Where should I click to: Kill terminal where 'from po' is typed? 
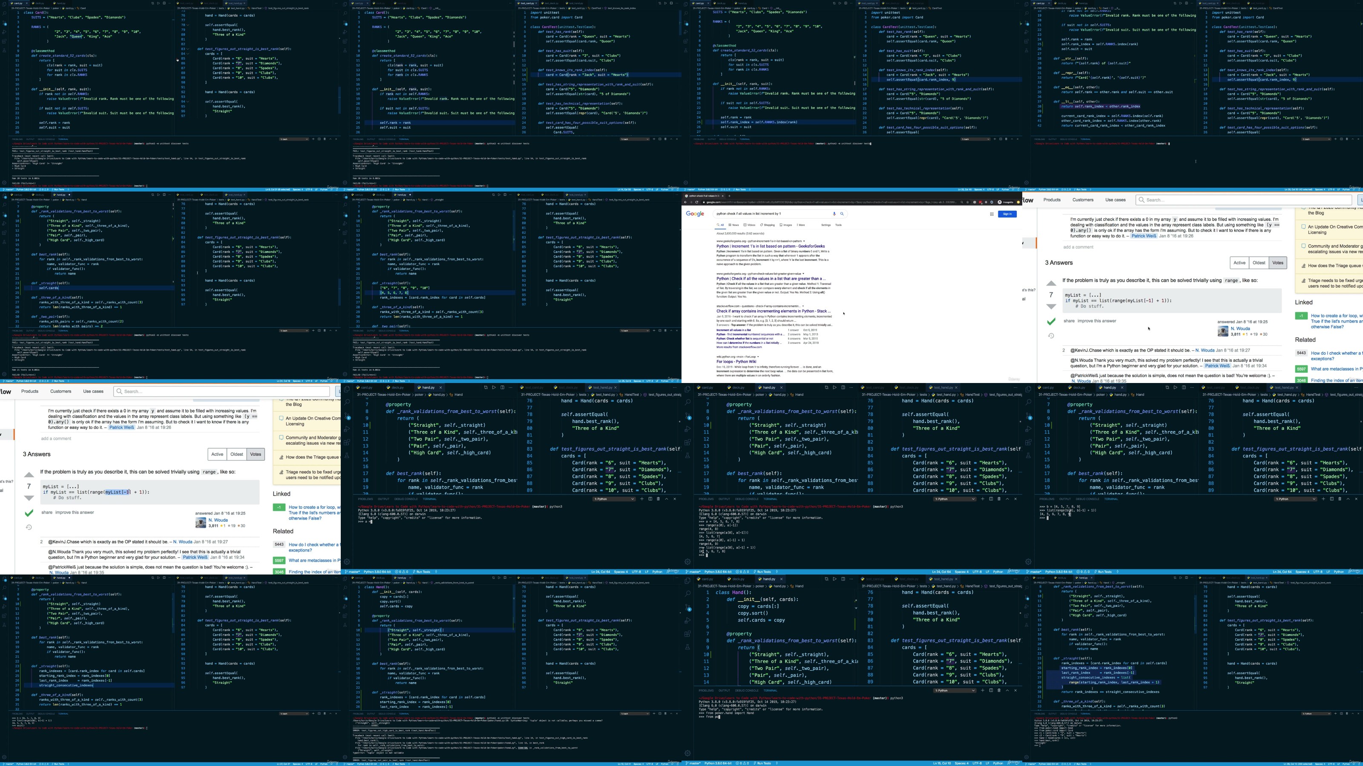click(x=999, y=690)
